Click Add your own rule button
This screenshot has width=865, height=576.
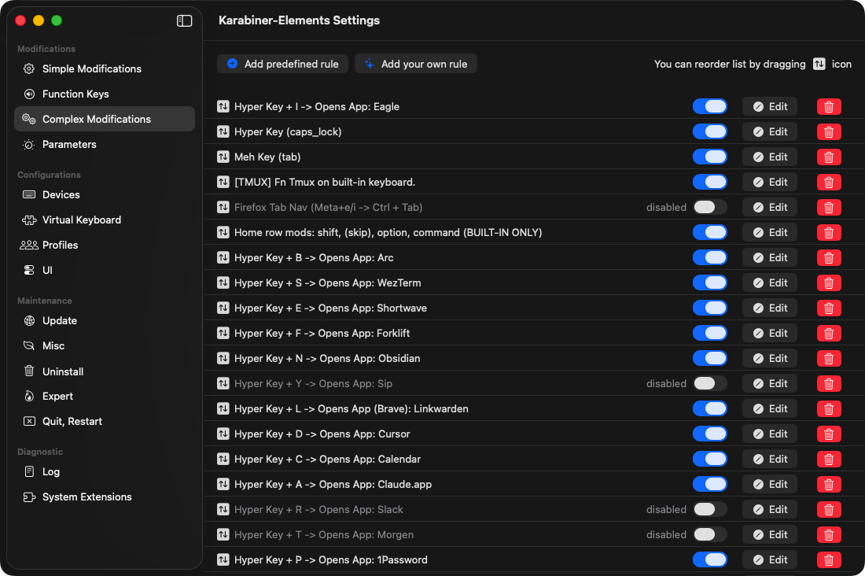tap(416, 64)
